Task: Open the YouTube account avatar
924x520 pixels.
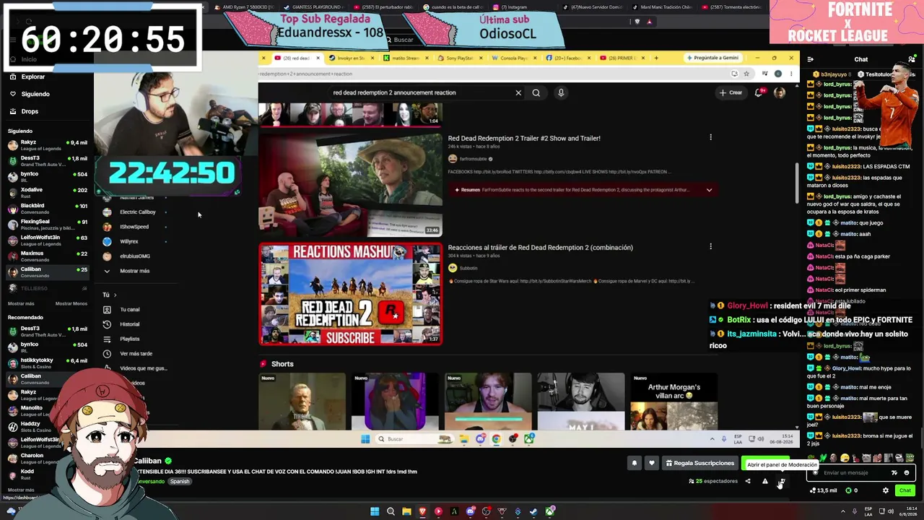Action: coord(780,92)
